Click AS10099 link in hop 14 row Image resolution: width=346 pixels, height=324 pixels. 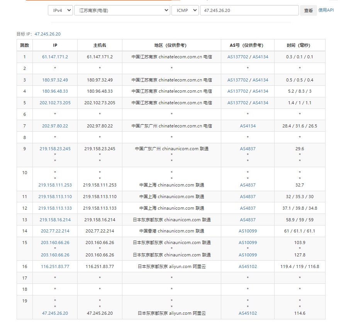pyautogui.click(x=248, y=231)
